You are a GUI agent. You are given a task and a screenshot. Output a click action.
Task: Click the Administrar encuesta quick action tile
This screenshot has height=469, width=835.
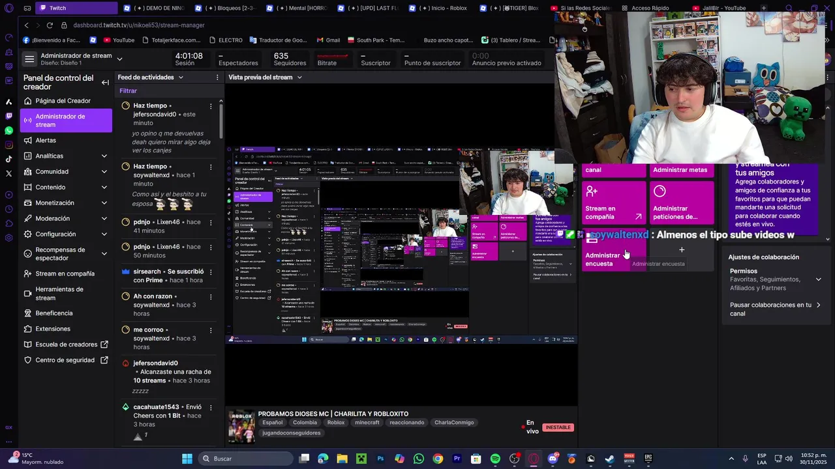tap(613, 249)
